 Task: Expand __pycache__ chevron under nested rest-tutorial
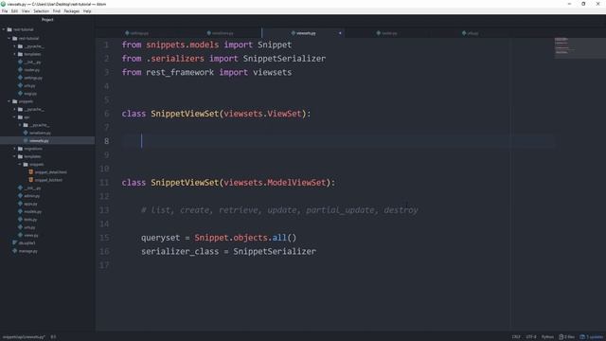[15, 46]
